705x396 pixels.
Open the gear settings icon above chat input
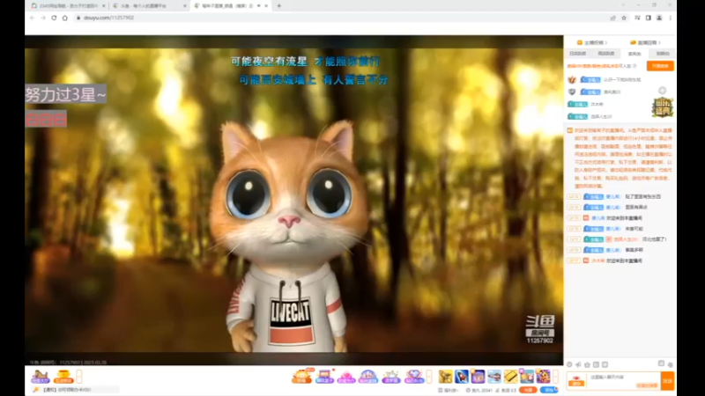click(670, 364)
